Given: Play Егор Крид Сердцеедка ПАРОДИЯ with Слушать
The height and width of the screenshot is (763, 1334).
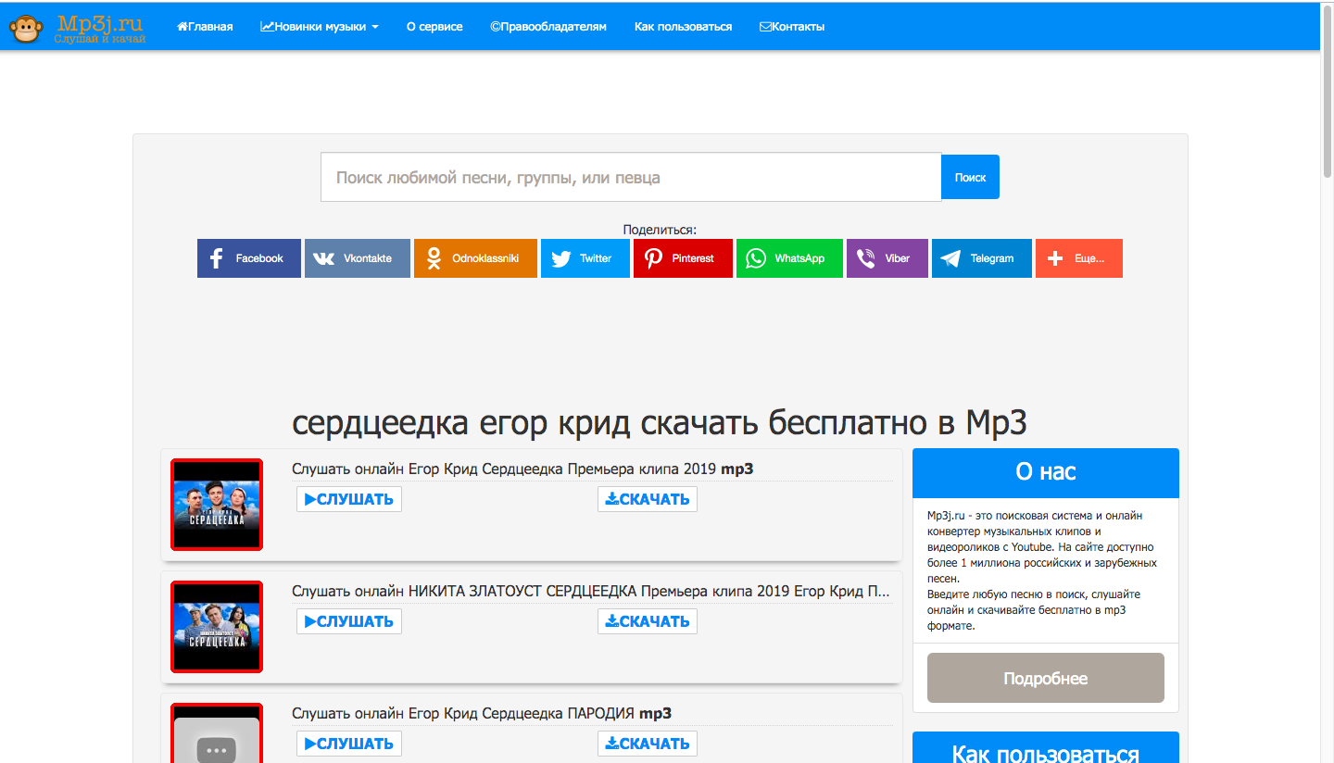Looking at the screenshot, I should click(349, 744).
